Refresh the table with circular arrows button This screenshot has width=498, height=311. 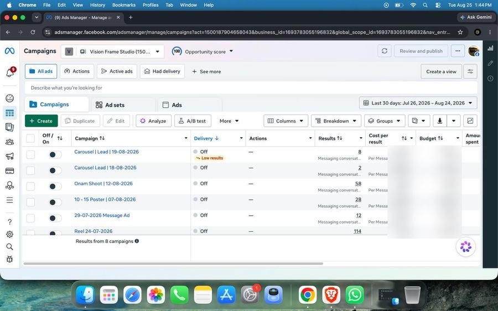pyautogui.click(x=385, y=51)
